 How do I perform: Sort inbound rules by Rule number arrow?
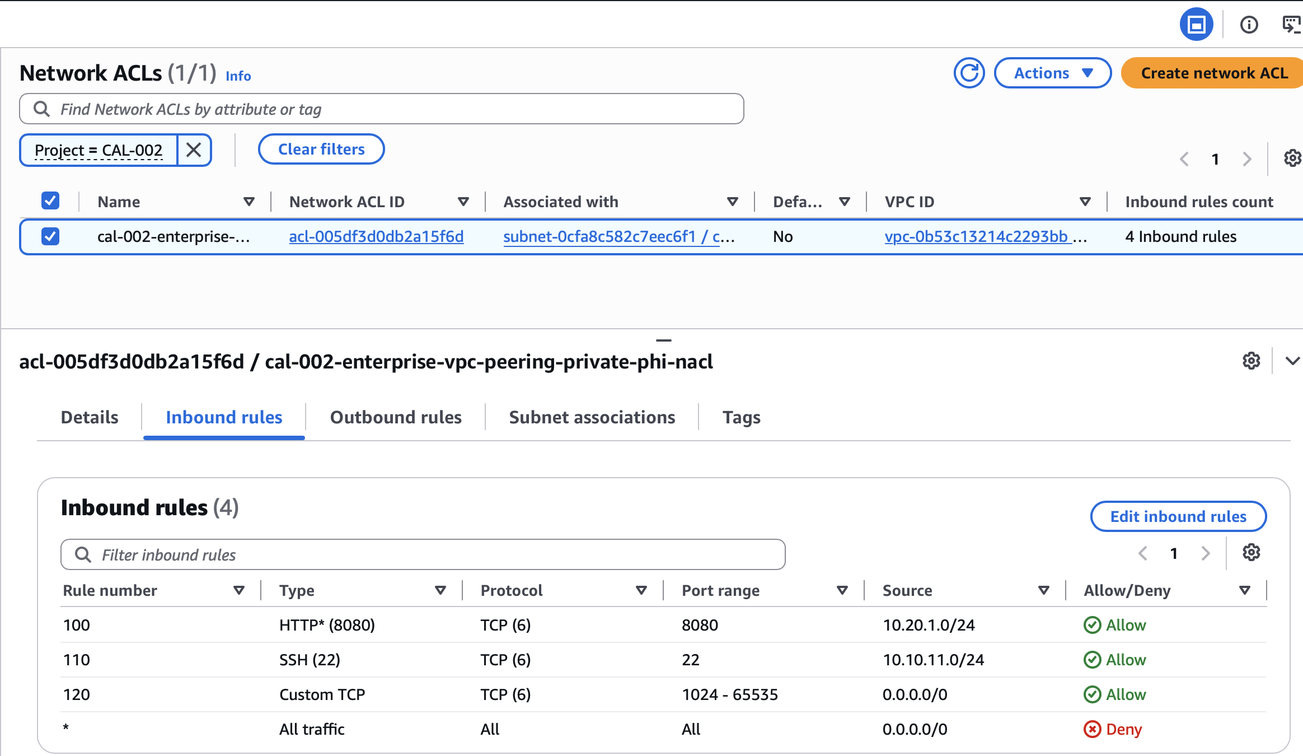[x=239, y=590]
